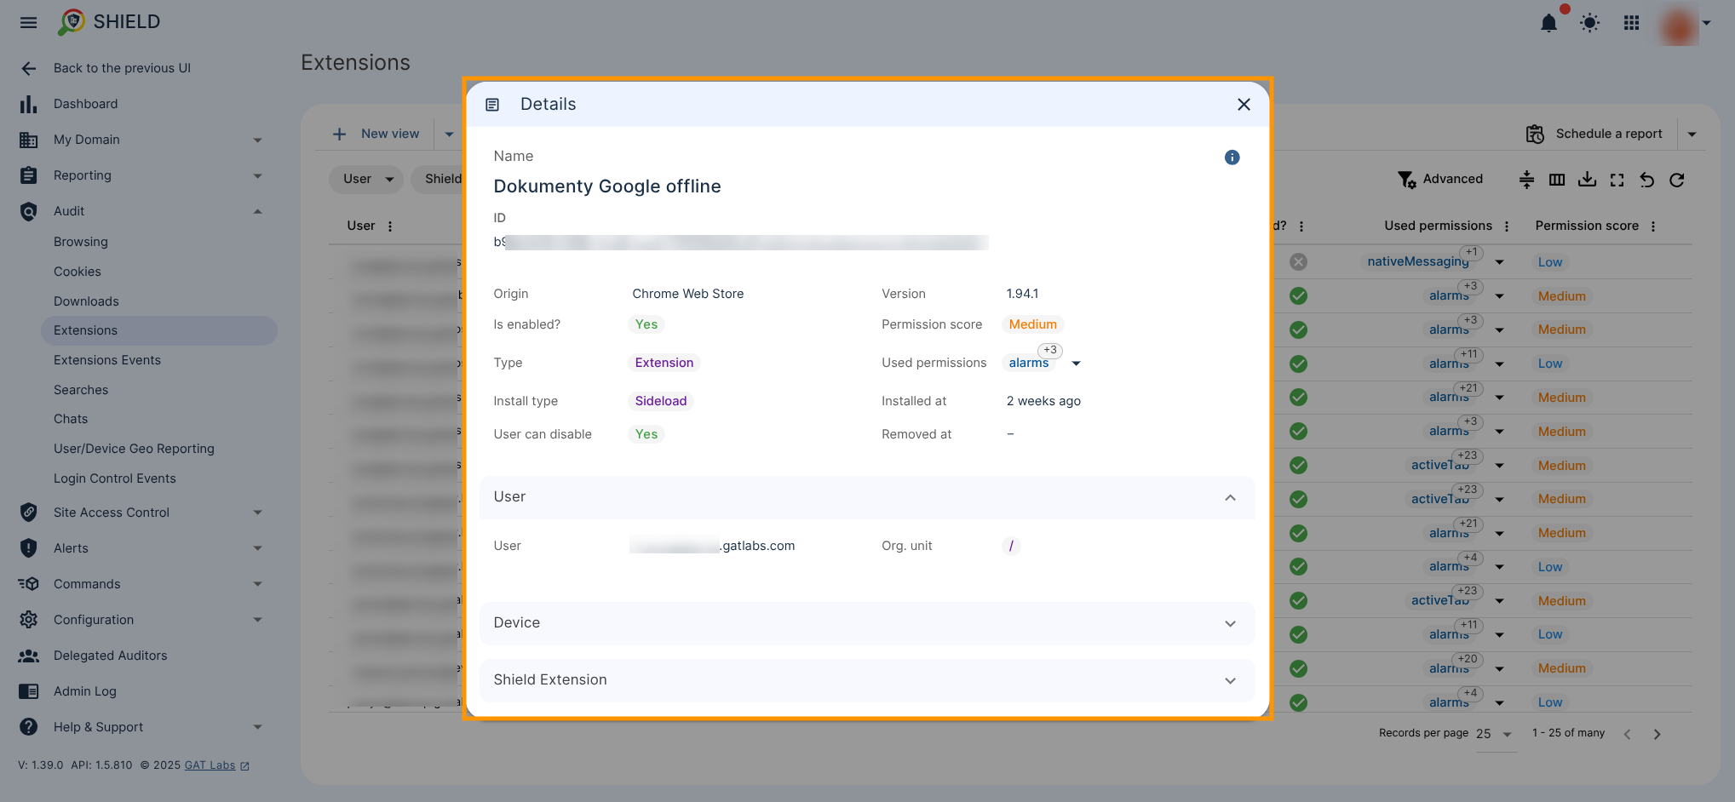The height and width of the screenshot is (802, 1735).
Task: Open the User filter chip dropdown
Action: click(x=366, y=179)
